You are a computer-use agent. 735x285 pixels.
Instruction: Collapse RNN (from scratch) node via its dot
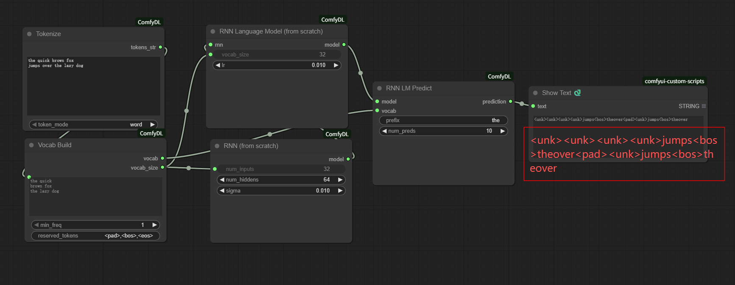(x=217, y=146)
